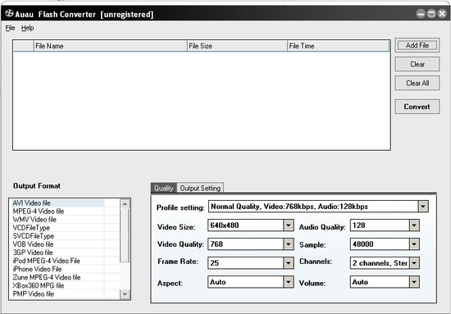451x314 pixels.
Task: Choose XBox360 MPG file format
Action: point(57,286)
